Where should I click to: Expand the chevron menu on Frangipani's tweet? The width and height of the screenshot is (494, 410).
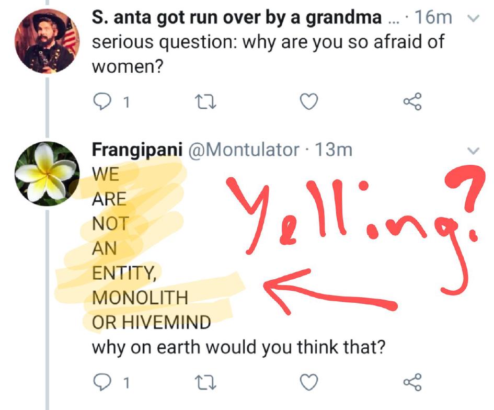click(x=472, y=151)
